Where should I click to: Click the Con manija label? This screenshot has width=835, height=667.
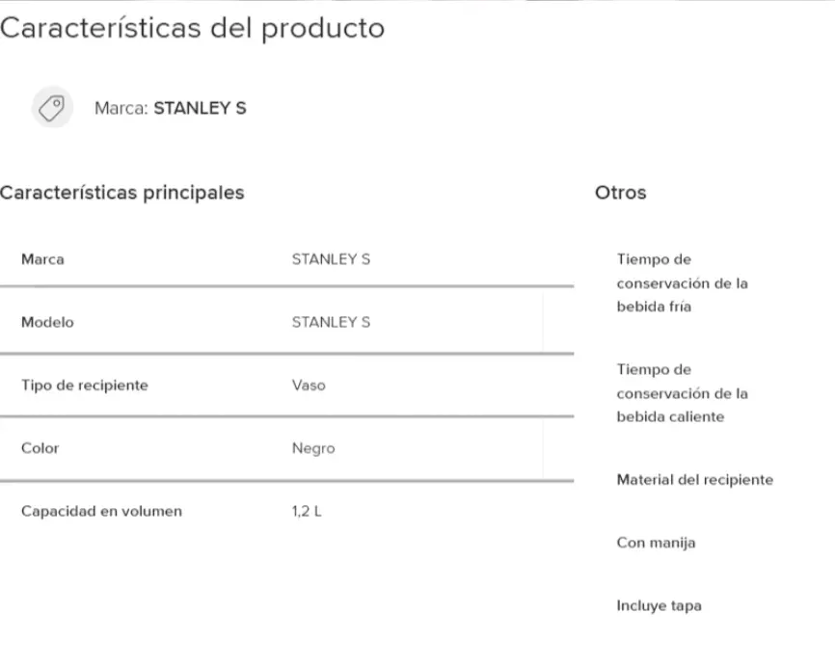[x=656, y=543]
